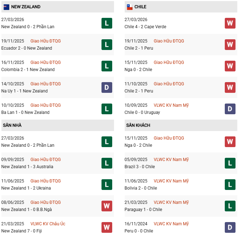Open the Giao Hữu ĐTQG link dated 19/11/2025 under New Zealand
Viewport: 238px width, 236px height.
pyautogui.click(x=45, y=41)
